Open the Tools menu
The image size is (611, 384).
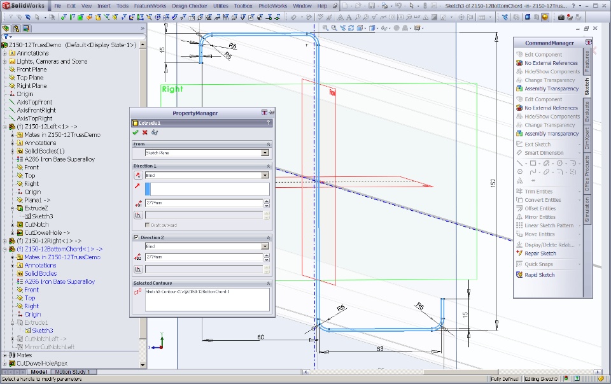[122, 6]
